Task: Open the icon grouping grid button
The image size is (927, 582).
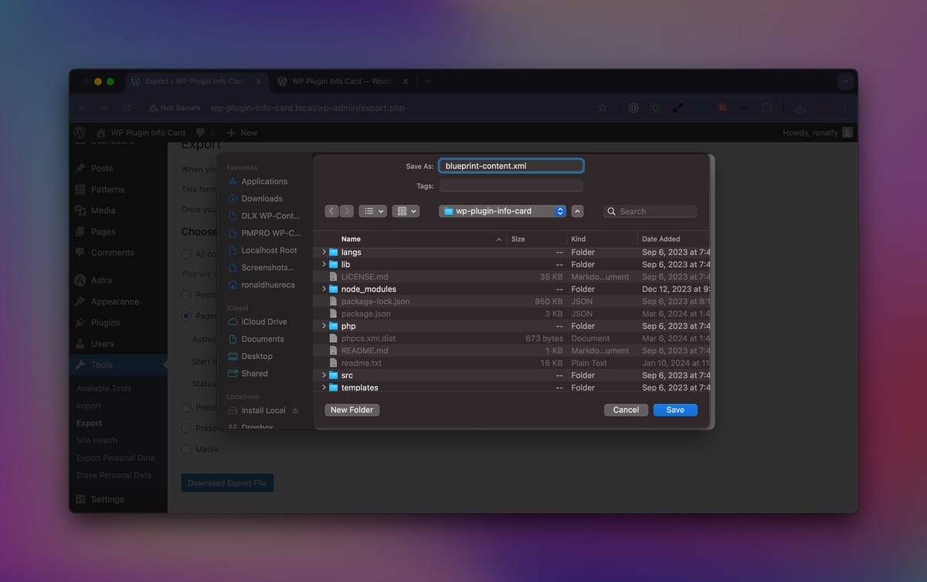Action: [406, 211]
